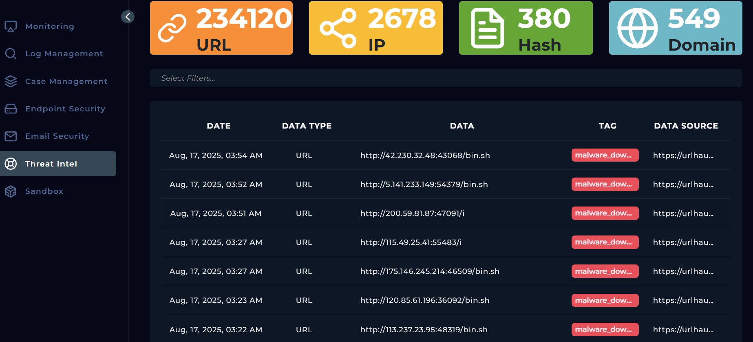The width and height of the screenshot is (753, 342).
Task: Select the 2678 IP stat card
Action: tap(375, 28)
